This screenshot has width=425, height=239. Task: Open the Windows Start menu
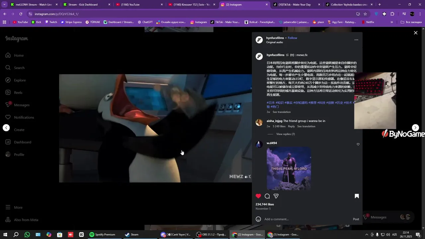point(5,235)
